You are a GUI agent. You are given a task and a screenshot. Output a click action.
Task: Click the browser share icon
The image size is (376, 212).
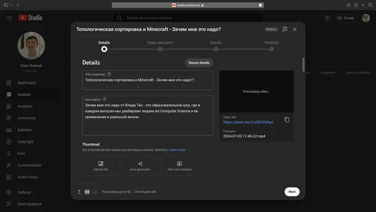356,5
